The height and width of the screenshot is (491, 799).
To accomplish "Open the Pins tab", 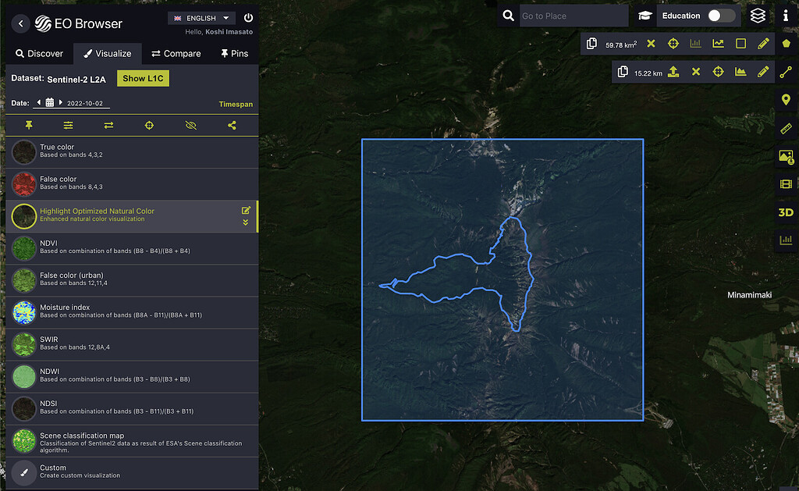I will click(x=233, y=53).
